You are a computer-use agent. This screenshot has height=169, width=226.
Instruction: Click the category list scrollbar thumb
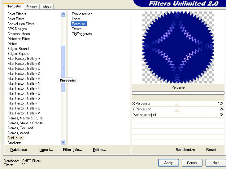coord(63,68)
